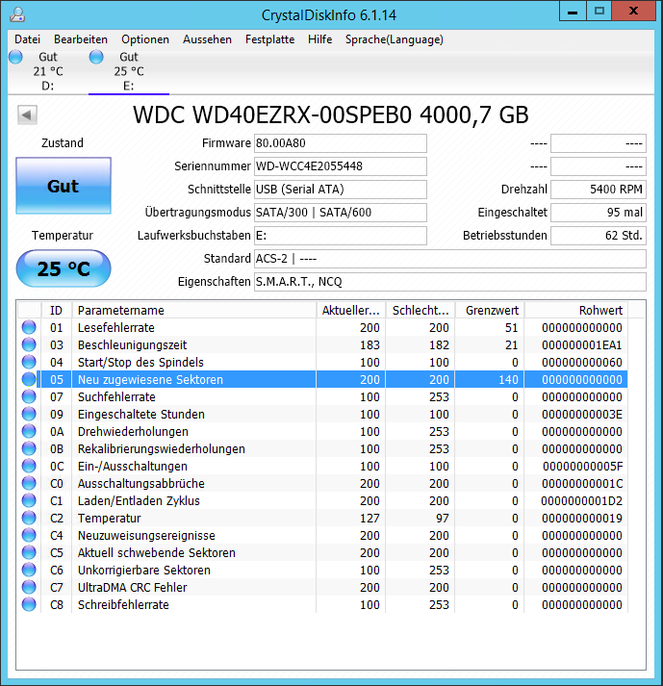Click status orb of Rekalibrierungswiederholungen row
The width and height of the screenshot is (663, 686).
click(x=29, y=448)
